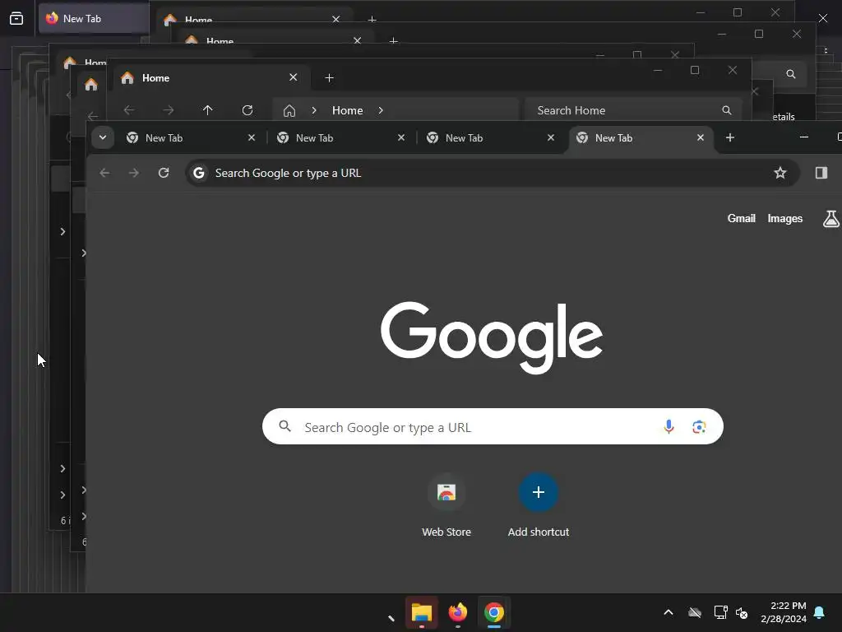Image resolution: width=842 pixels, height=632 pixels.
Task: Open Firefox from the taskbar
Action: click(458, 612)
